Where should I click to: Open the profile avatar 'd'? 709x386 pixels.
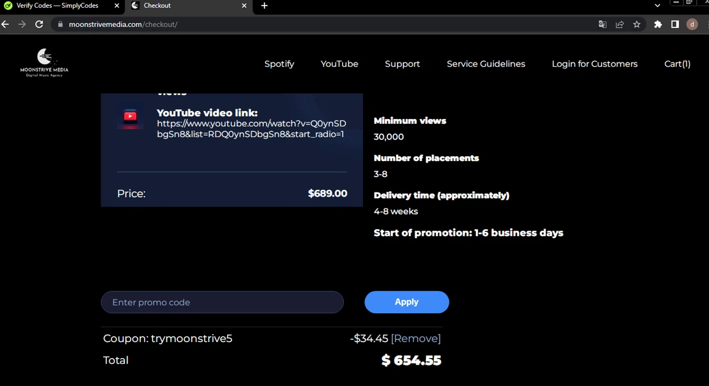pos(692,25)
